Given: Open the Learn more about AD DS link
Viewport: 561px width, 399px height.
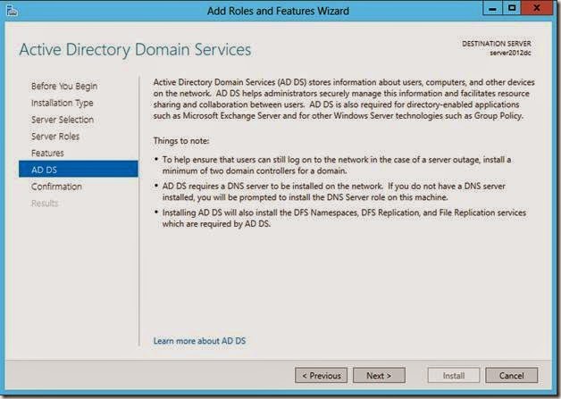Looking at the screenshot, I should [x=199, y=341].
